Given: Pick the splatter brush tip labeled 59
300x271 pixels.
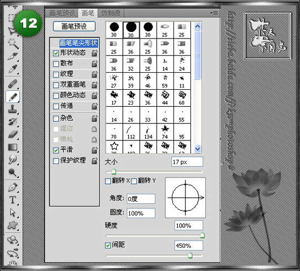Looking at the screenshot, I should pos(165,81).
